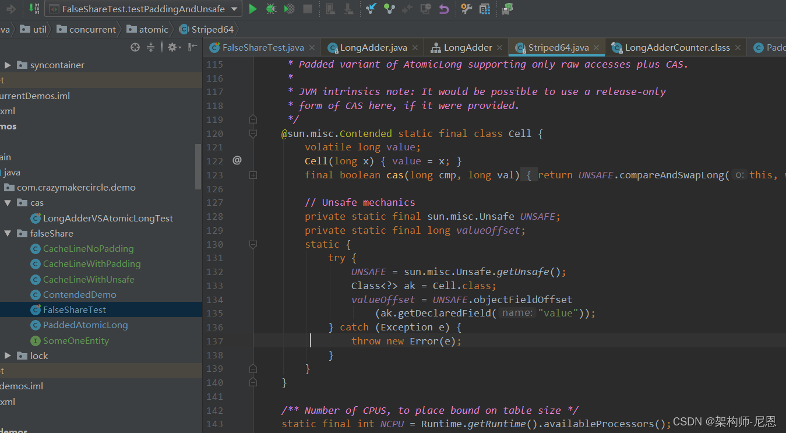Click 'Contended' annotation at line 120
The image size is (786, 433).
pos(365,133)
